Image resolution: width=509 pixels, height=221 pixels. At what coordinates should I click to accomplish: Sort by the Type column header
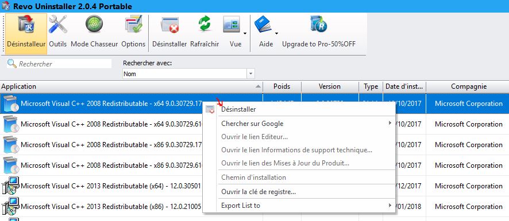(371, 86)
